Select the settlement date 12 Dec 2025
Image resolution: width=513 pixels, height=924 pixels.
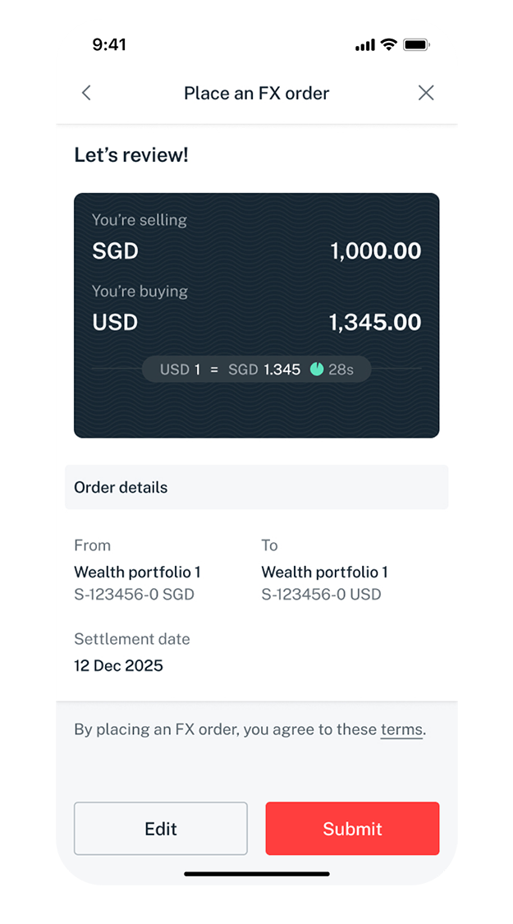pos(119,665)
